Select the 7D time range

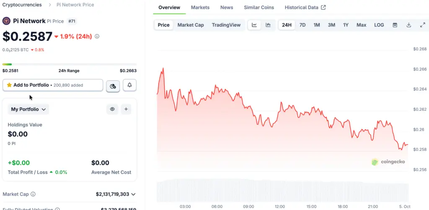click(x=302, y=25)
